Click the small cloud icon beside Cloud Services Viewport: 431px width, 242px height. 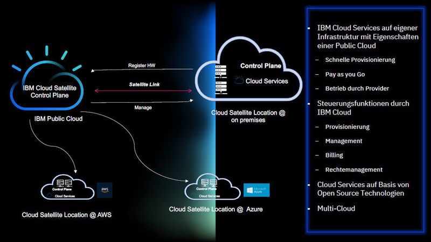(x=239, y=80)
